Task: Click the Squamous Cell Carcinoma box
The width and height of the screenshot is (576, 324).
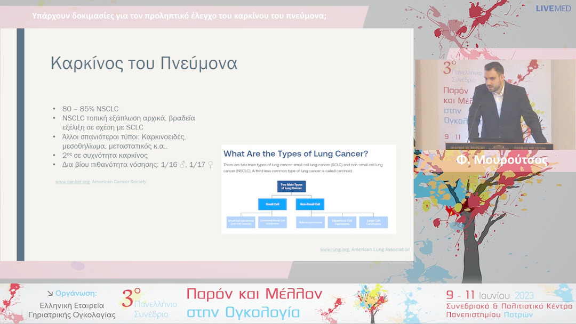Action: pos(342,222)
